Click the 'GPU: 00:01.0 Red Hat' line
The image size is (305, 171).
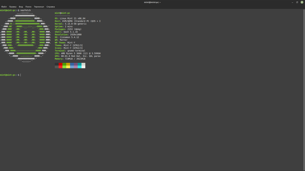click(78, 56)
